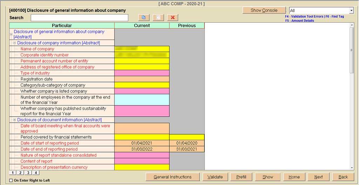The image size is (359, 185).
Task: Click the Current date of start cell
Action: [x=142, y=143]
